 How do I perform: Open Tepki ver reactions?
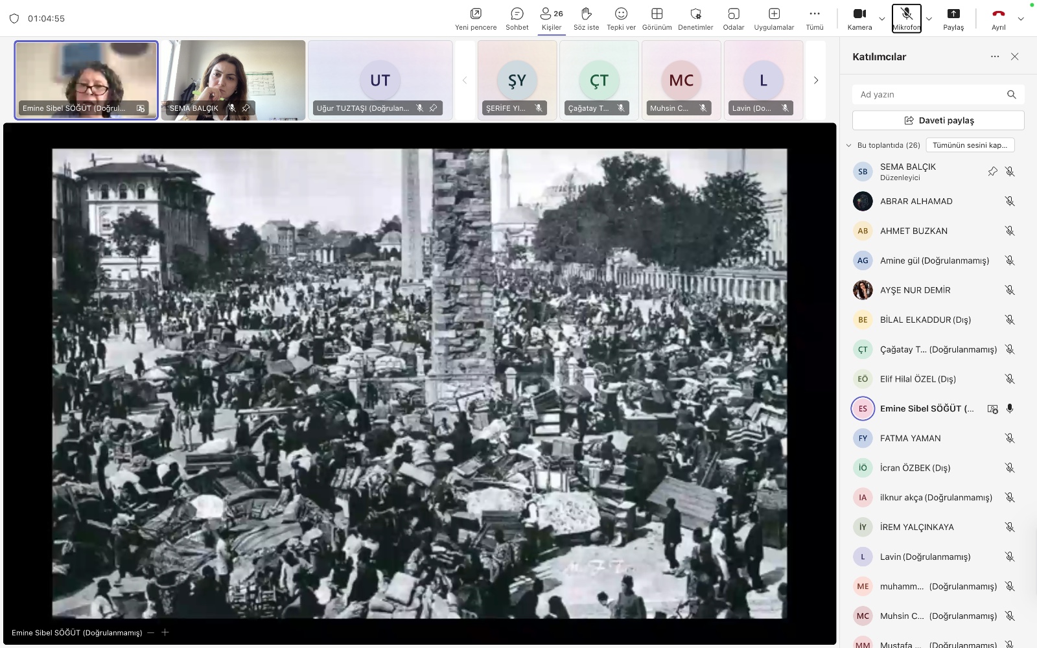click(621, 18)
